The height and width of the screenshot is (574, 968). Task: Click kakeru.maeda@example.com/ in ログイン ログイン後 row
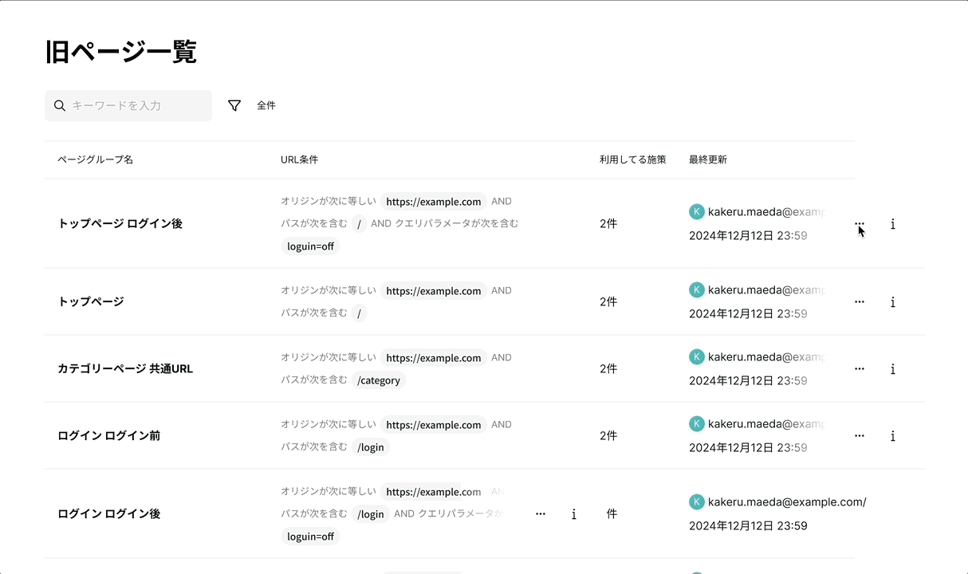pyautogui.click(x=787, y=502)
